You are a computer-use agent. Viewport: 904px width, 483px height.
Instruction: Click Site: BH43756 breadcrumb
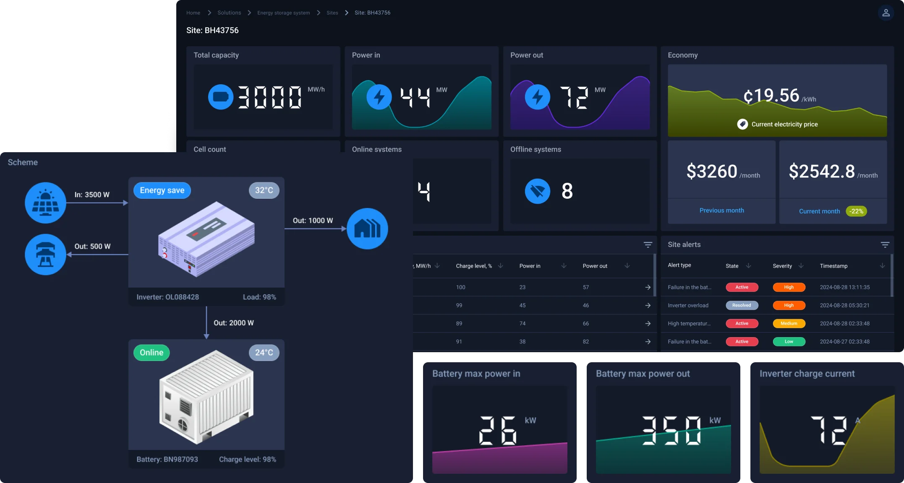(x=372, y=13)
